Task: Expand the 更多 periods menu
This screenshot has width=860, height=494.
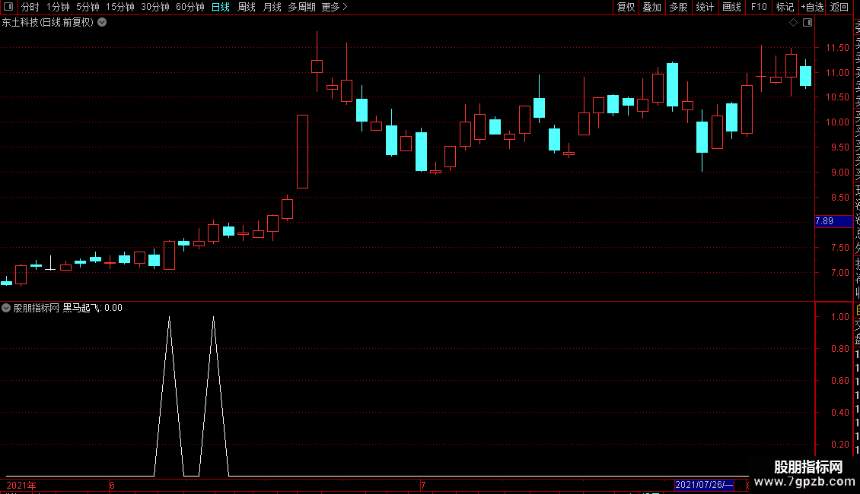Action: pyautogui.click(x=334, y=7)
